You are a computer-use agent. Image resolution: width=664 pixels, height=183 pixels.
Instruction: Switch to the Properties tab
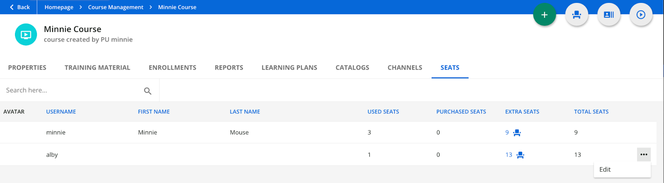pyautogui.click(x=27, y=67)
